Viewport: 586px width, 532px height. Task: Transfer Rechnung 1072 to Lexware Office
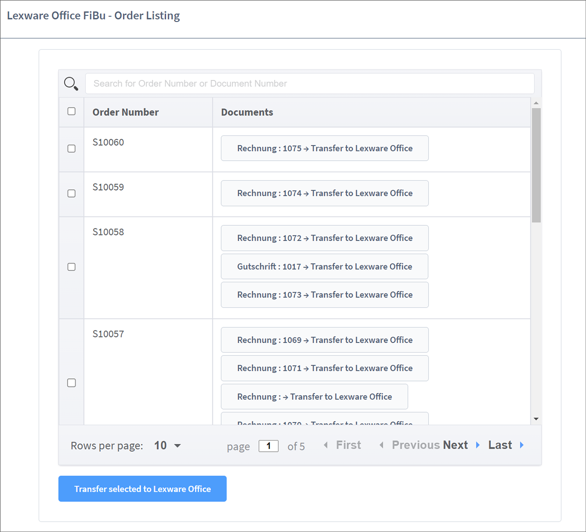click(x=325, y=238)
